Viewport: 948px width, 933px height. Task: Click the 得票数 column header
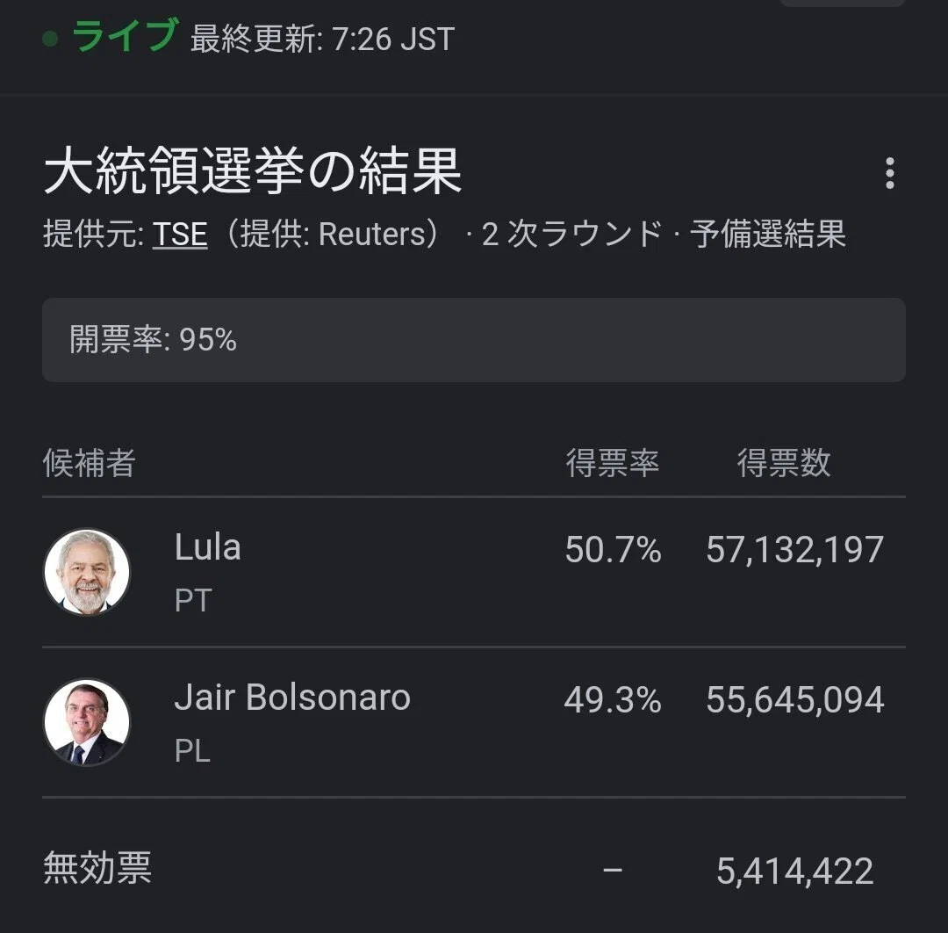click(784, 463)
